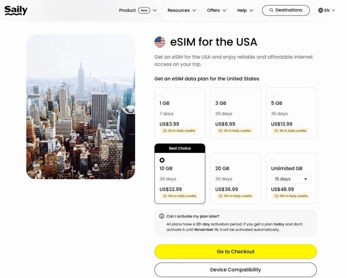Open the Offers menu
Screen dimensions: 347x278
click(217, 10)
